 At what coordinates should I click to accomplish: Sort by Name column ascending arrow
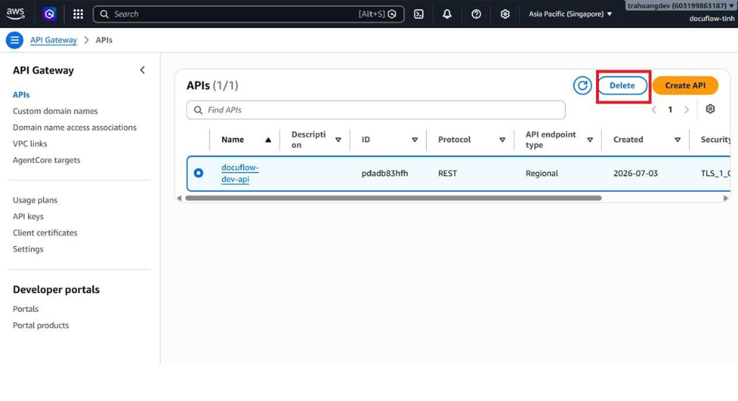tap(268, 140)
